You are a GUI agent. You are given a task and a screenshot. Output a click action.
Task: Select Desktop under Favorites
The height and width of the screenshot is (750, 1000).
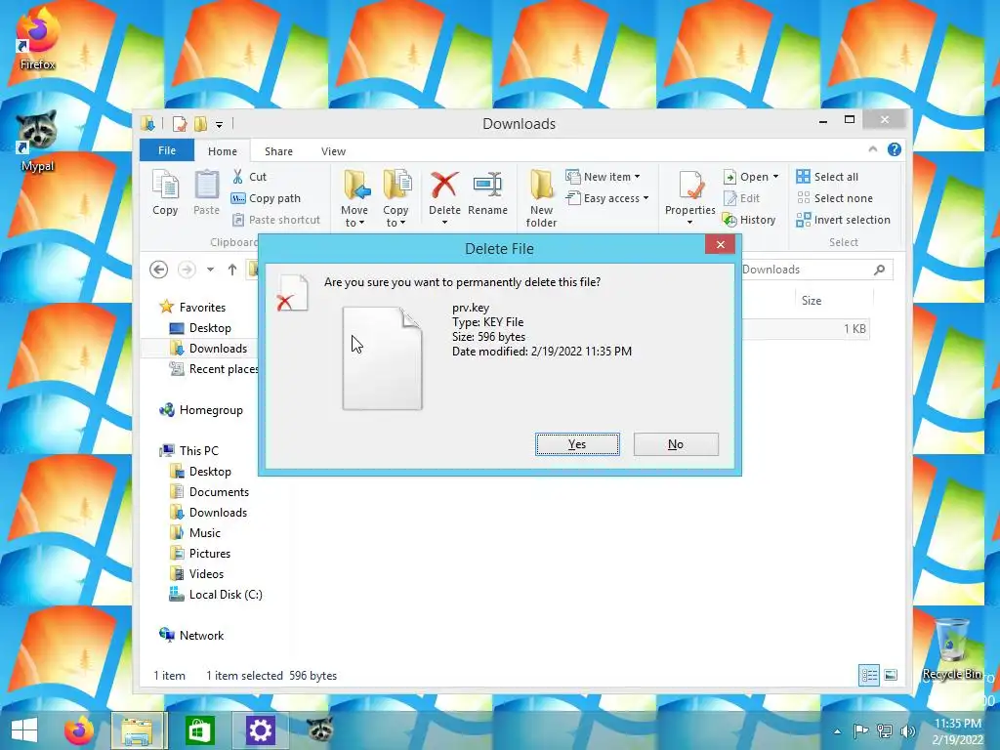pos(210,328)
